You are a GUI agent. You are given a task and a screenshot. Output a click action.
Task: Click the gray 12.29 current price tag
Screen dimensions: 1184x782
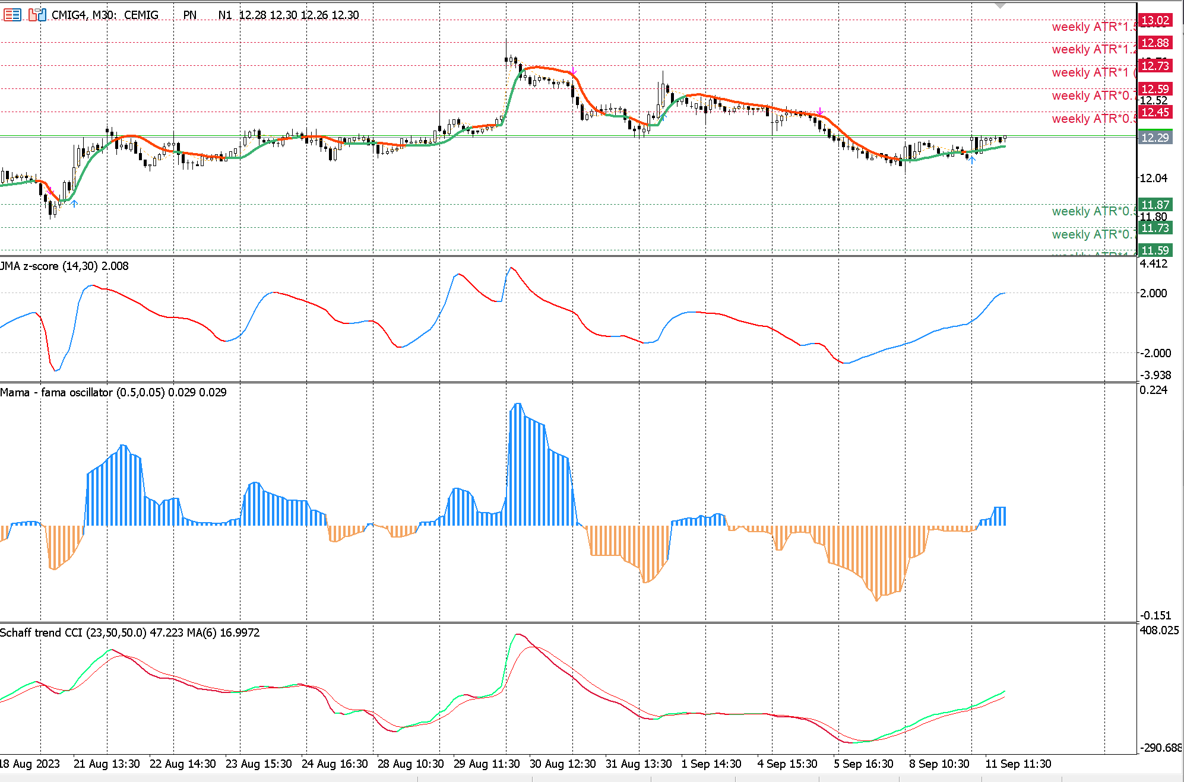[1155, 138]
